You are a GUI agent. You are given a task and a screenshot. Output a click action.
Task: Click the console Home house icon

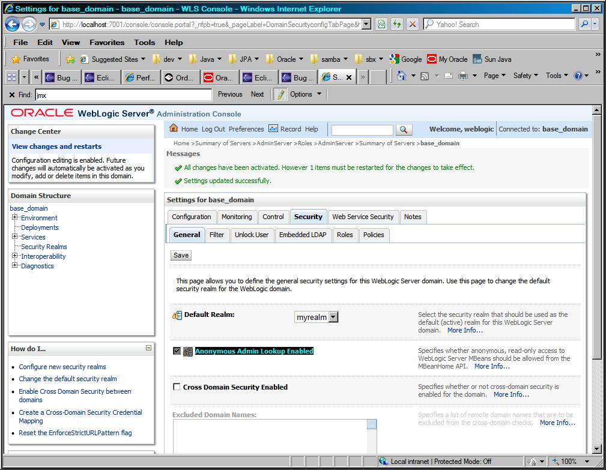click(x=174, y=128)
